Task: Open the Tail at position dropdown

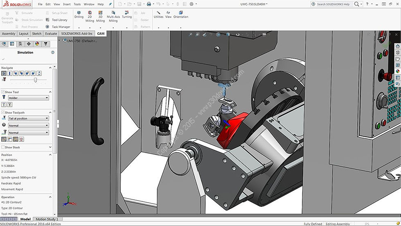Action: (28, 118)
